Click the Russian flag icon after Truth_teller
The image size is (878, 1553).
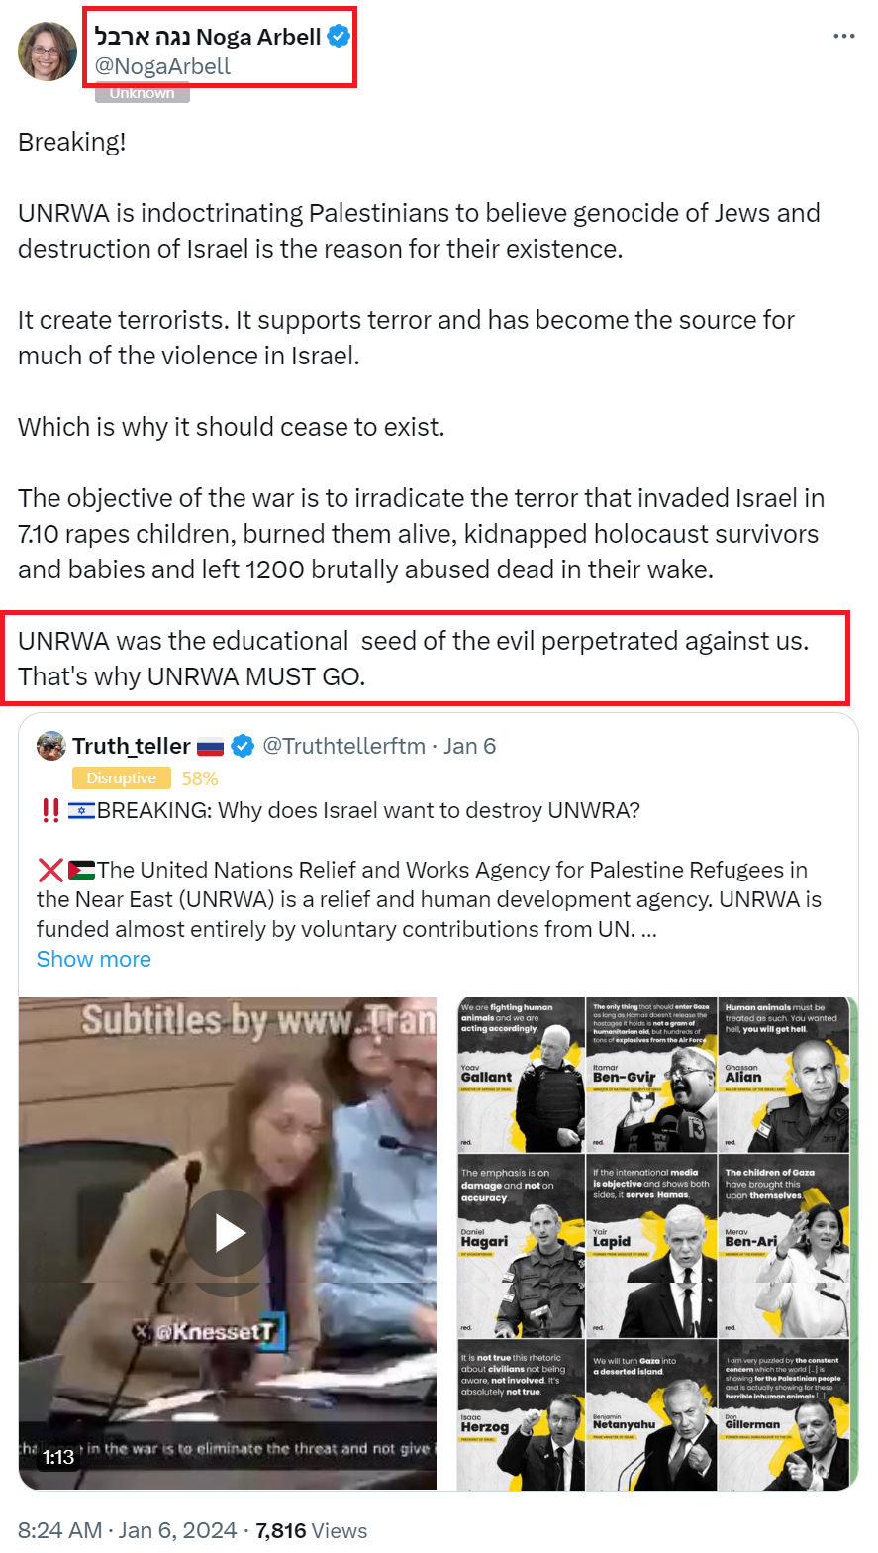(211, 746)
